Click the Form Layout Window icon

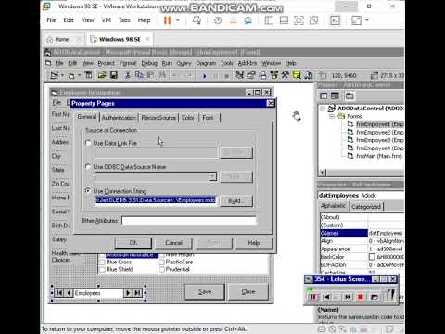click(262, 75)
